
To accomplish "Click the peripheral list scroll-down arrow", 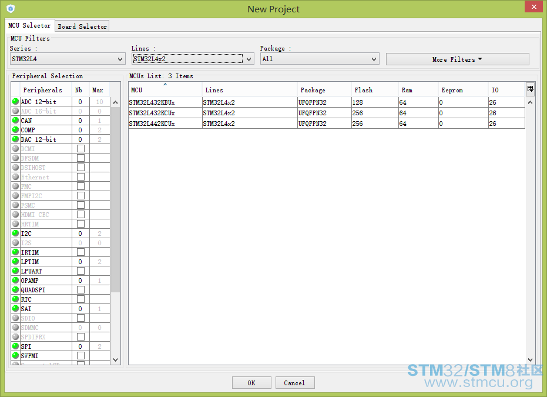I will point(116,360).
